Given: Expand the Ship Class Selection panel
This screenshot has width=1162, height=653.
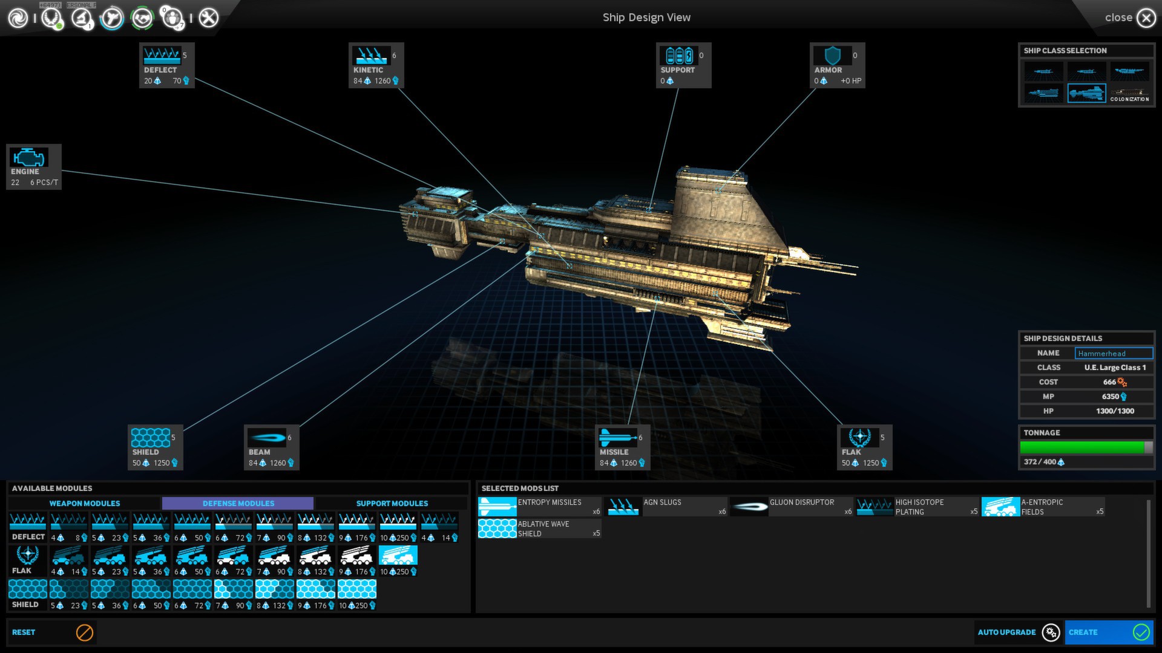Looking at the screenshot, I should coord(1066,50).
